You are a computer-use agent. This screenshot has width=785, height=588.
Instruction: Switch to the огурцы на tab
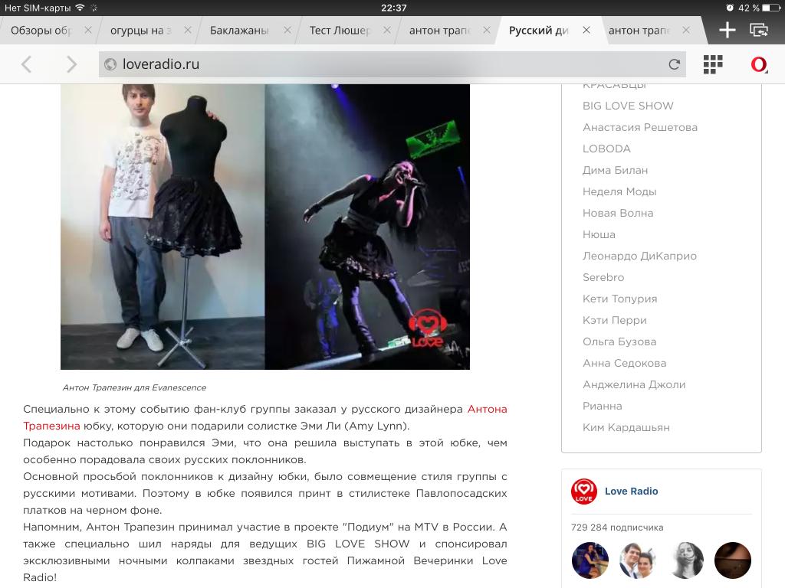(x=140, y=31)
